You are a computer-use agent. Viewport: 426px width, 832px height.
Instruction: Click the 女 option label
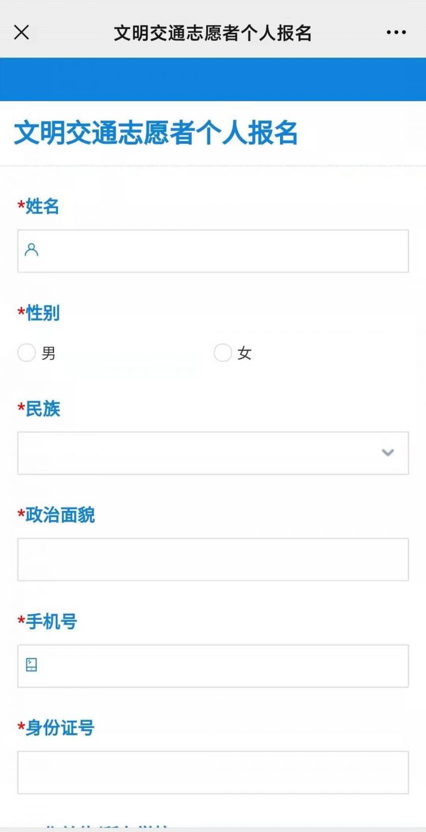(x=244, y=354)
